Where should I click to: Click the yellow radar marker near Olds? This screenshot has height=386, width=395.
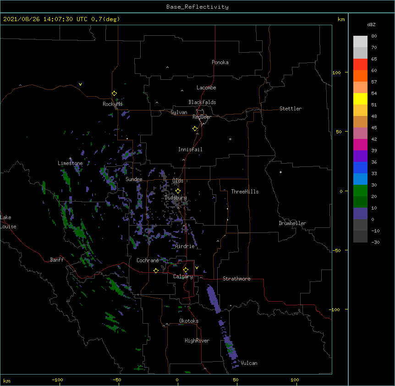[x=178, y=191]
